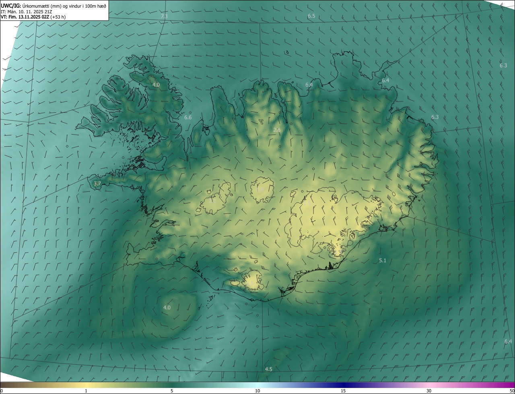Image resolution: width=515 pixels, height=394 pixels.
Task: Click the map title "Úrkomumætti (mm) og vindur í 100m hæð"
Action: point(64,6)
